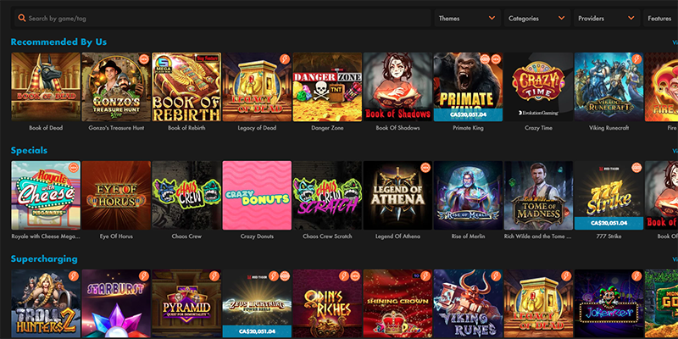Open the Providers dropdown list

point(607,19)
